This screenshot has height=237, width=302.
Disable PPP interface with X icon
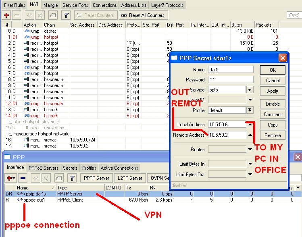[x=46, y=178]
